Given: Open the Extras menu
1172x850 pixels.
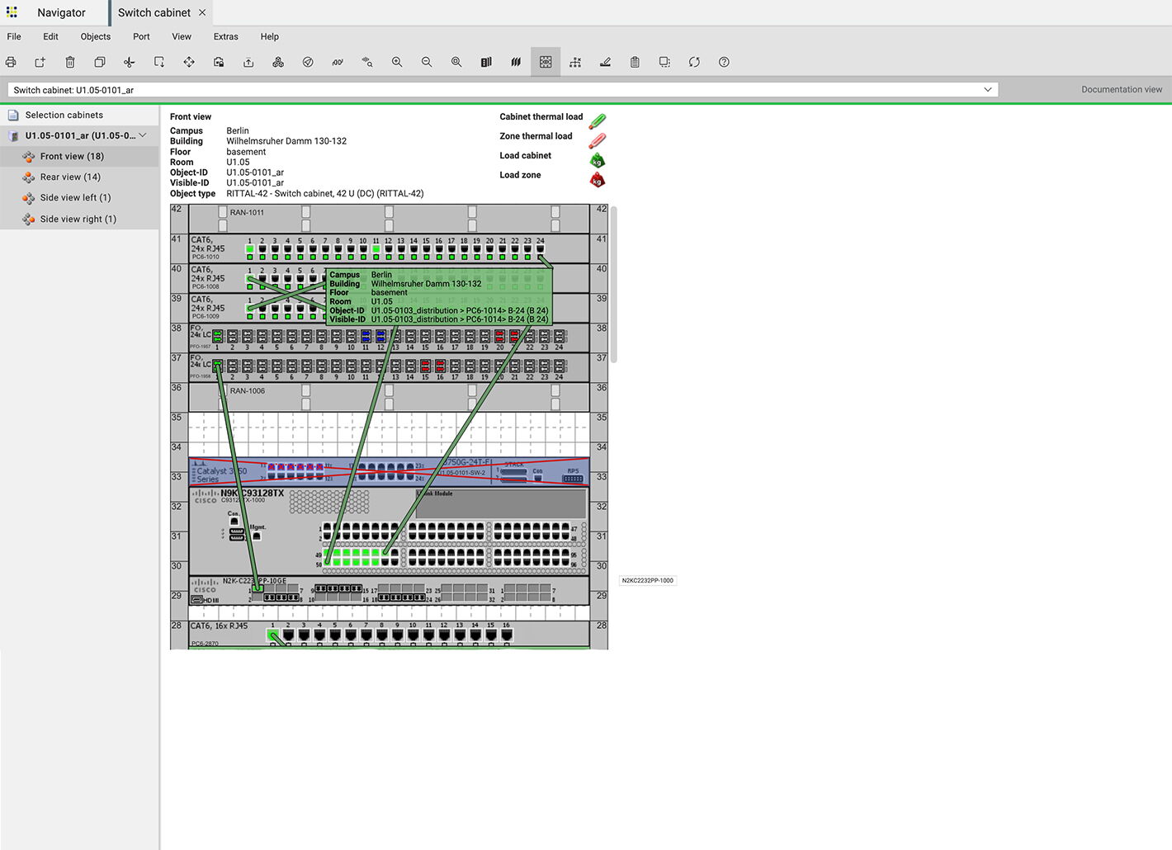Looking at the screenshot, I should (x=225, y=36).
